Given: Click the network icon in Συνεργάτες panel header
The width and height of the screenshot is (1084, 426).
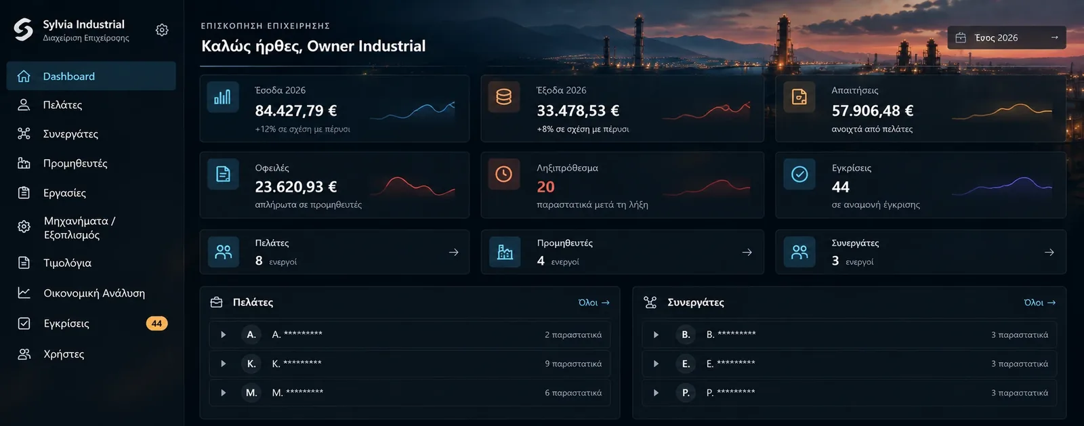Looking at the screenshot, I should (x=650, y=302).
